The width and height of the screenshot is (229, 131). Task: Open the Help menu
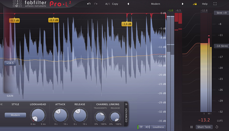(205, 4)
